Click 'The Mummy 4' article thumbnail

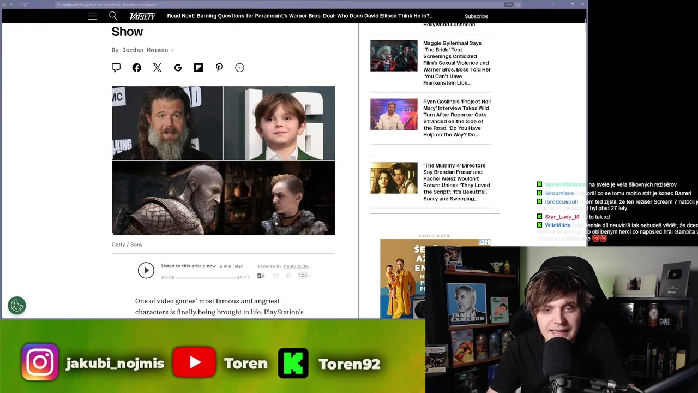[x=394, y=178]
